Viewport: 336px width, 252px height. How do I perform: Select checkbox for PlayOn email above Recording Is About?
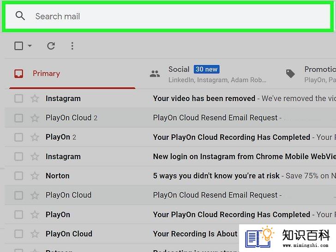click(x=18, y=215)
